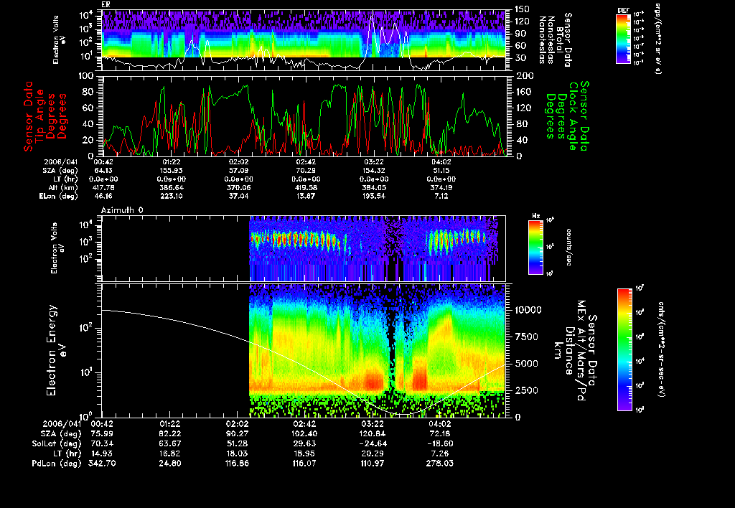This screenshot has width=735, height=508.
Task: Click the Azimuth 0 spectrogram panel
Action: click(x=304, y=248)
